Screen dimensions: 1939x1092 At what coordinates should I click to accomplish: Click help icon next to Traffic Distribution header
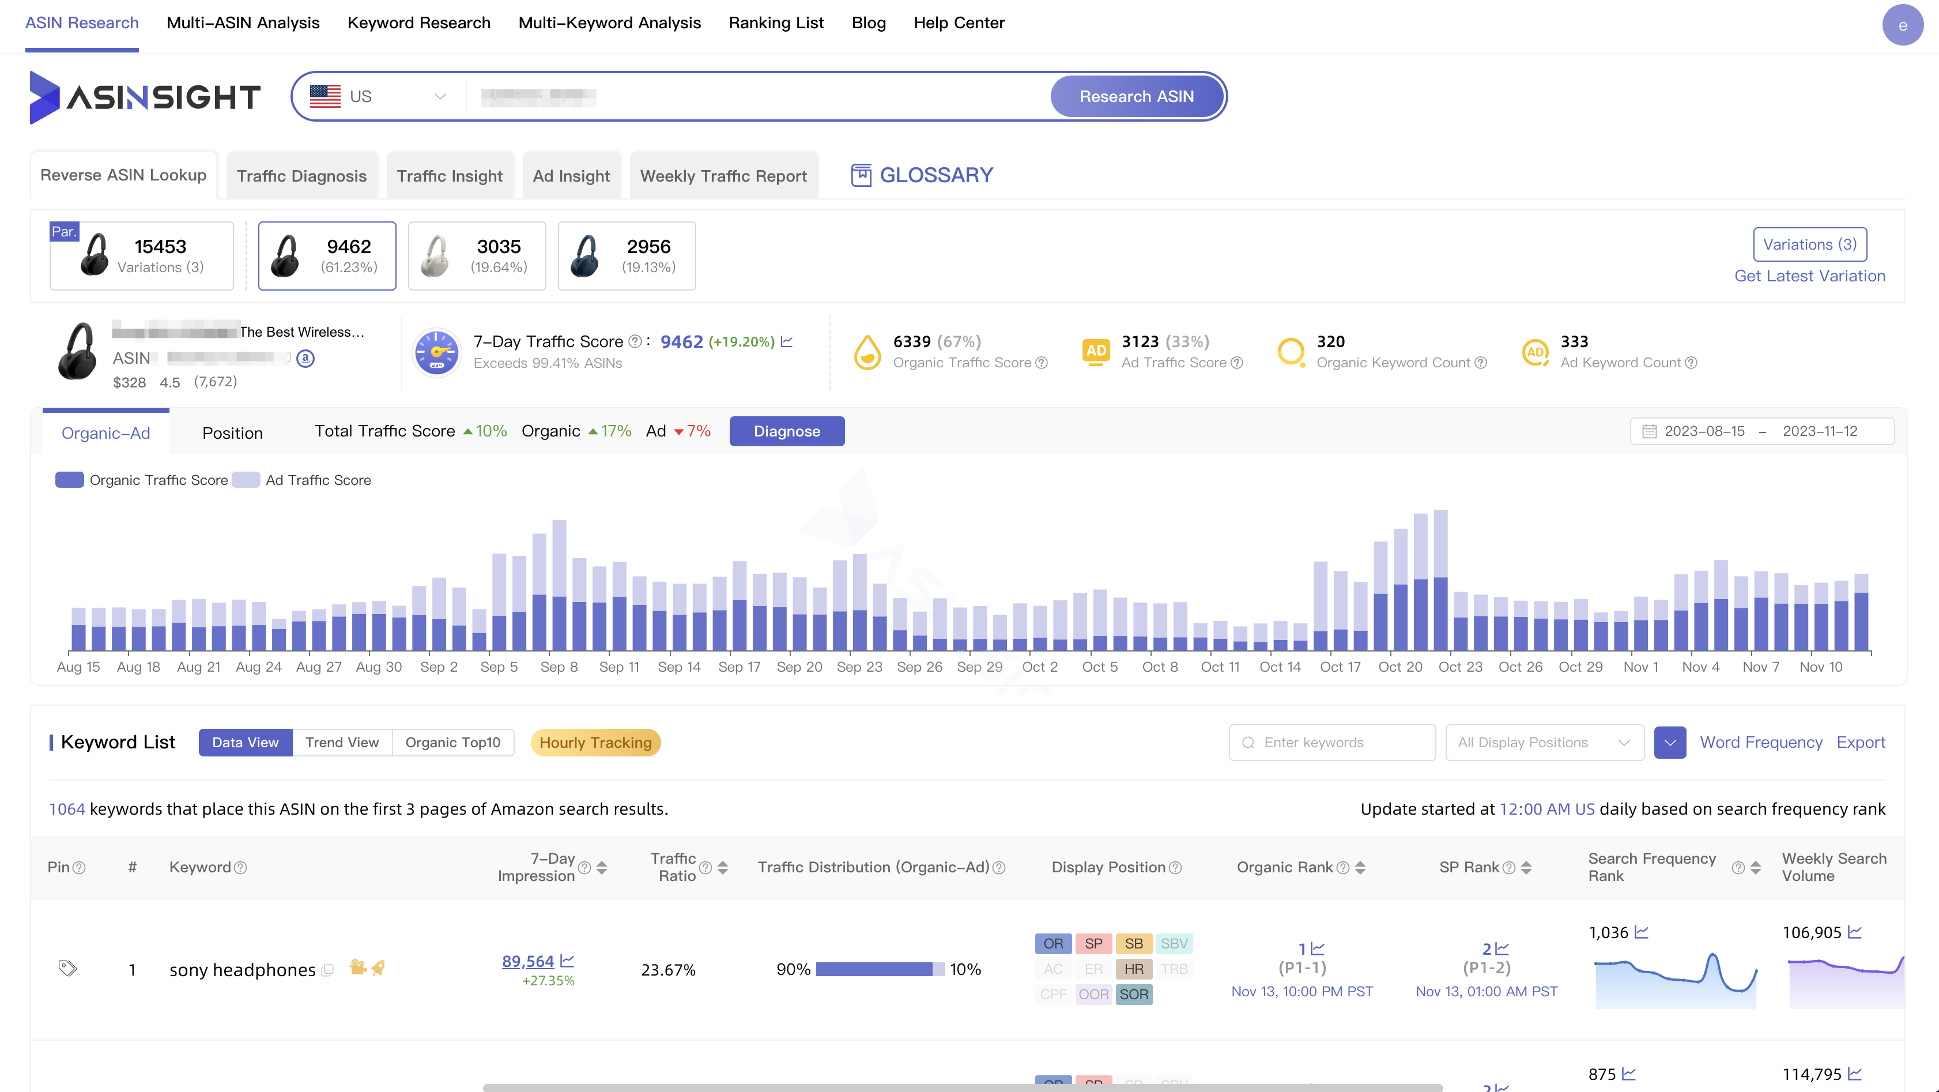(x=999, y=868)
